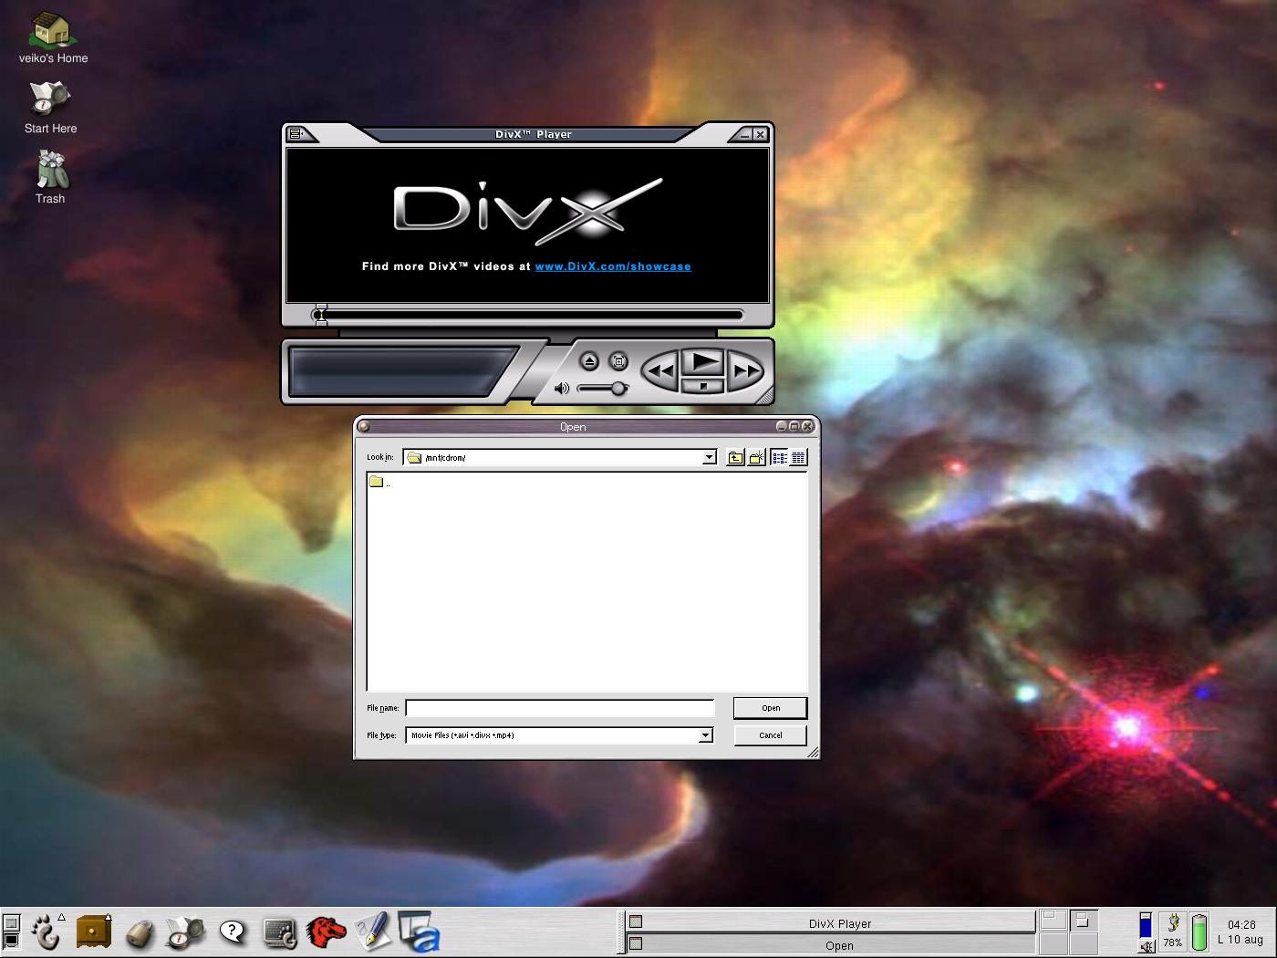
Task: Expand the File type dropdown
Action: (705, 735)
